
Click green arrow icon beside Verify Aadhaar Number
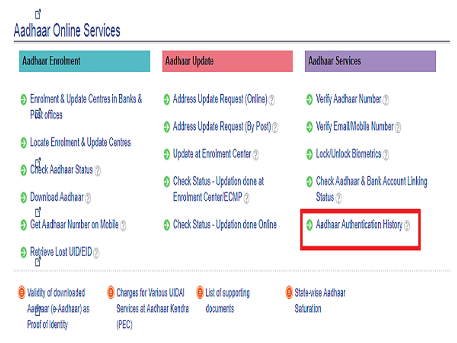310,100
